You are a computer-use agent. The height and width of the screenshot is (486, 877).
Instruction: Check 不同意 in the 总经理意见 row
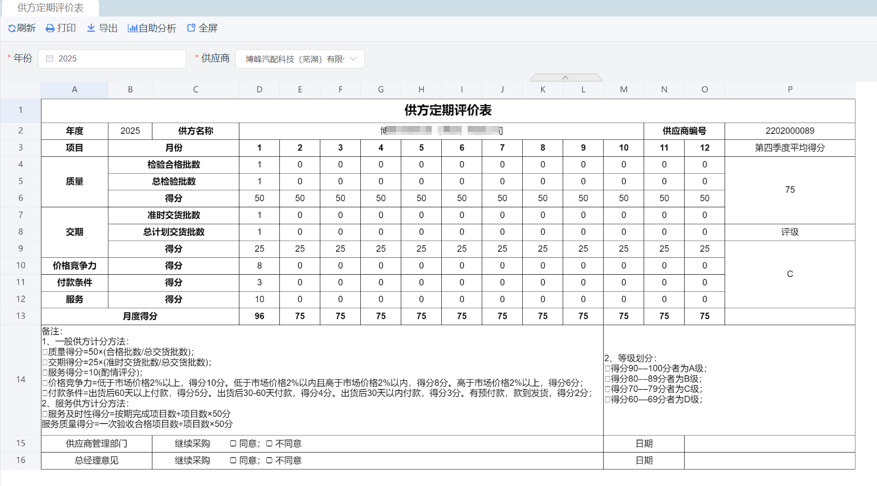(269, 461)
